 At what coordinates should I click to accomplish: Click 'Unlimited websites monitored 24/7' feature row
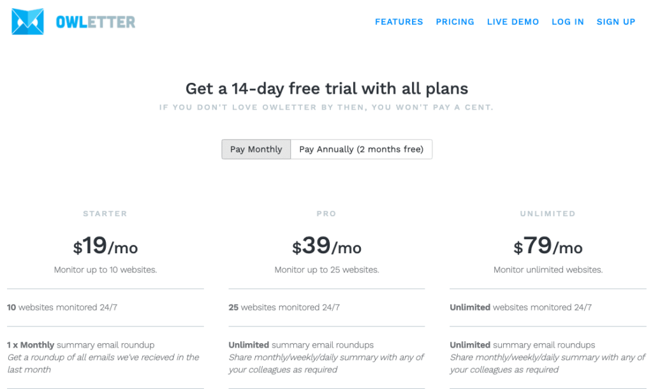coord(548,307)
